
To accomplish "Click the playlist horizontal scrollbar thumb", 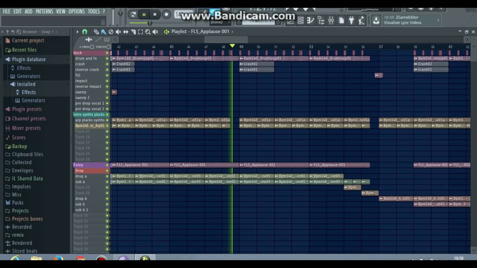I will (x=226, y=39).
